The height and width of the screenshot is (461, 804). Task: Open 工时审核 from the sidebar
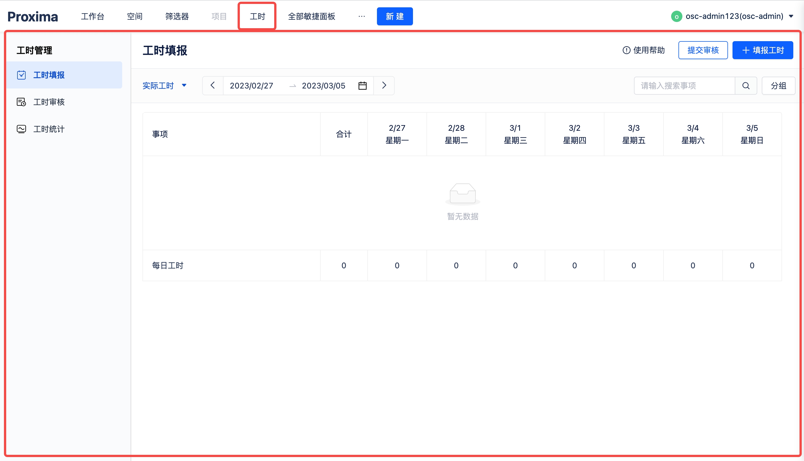coord(49,102)
